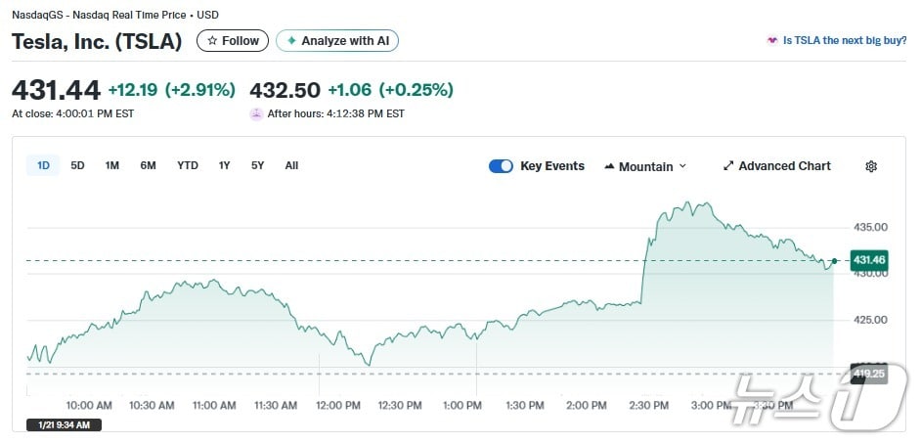This screenshot has width=921, height=444.
Task: Select the 1Y range tab
Action: pos(225,165)
